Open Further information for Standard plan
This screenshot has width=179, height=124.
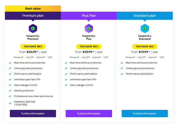coord(145,113)
